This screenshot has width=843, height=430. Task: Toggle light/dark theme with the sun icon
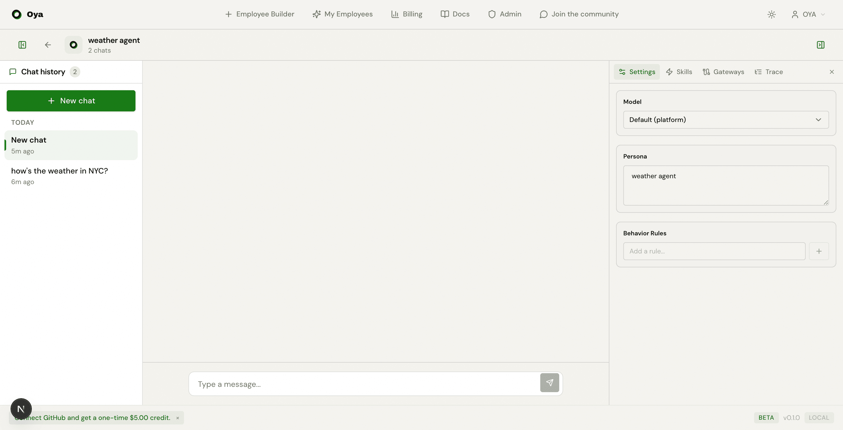point(772,14)
